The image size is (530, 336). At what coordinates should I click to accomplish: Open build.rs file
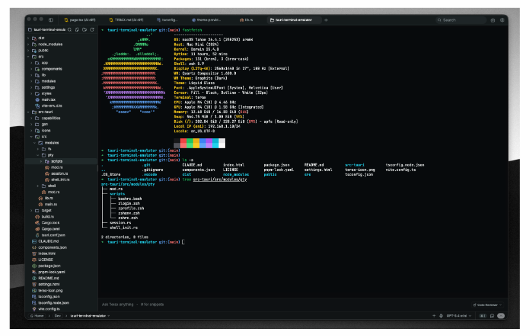44,217
